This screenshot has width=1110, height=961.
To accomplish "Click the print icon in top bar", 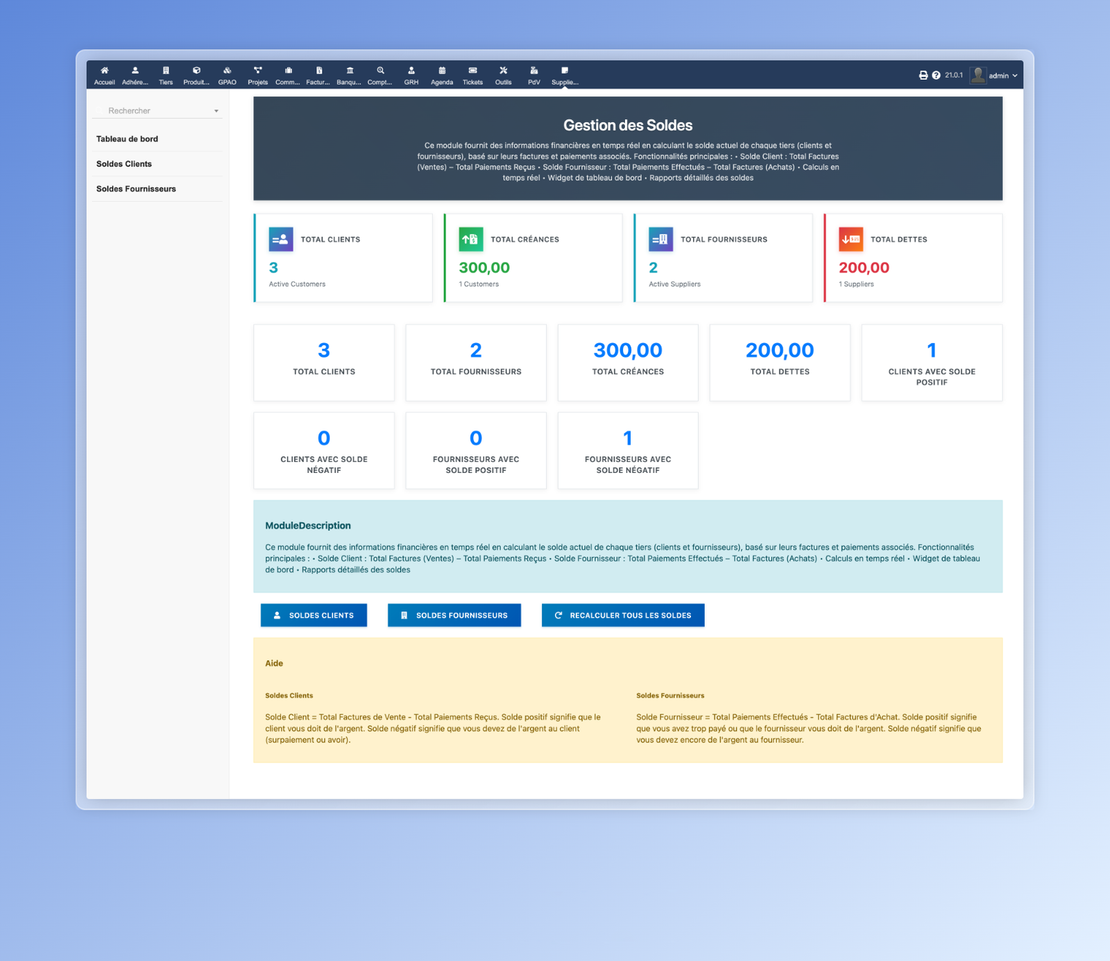I will (923, 76).
